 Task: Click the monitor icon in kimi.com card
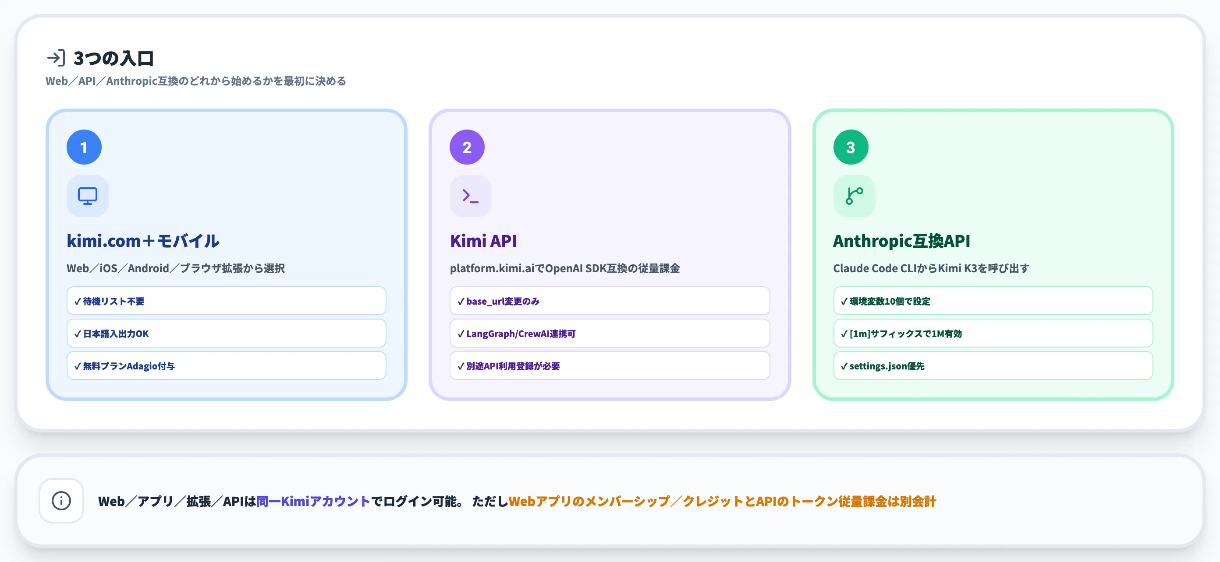point(88,196)
